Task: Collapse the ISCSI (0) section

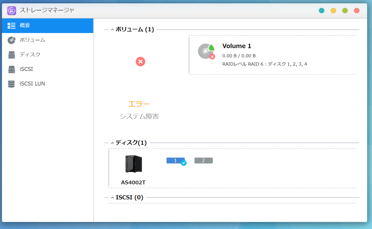Action: [112, 197]
